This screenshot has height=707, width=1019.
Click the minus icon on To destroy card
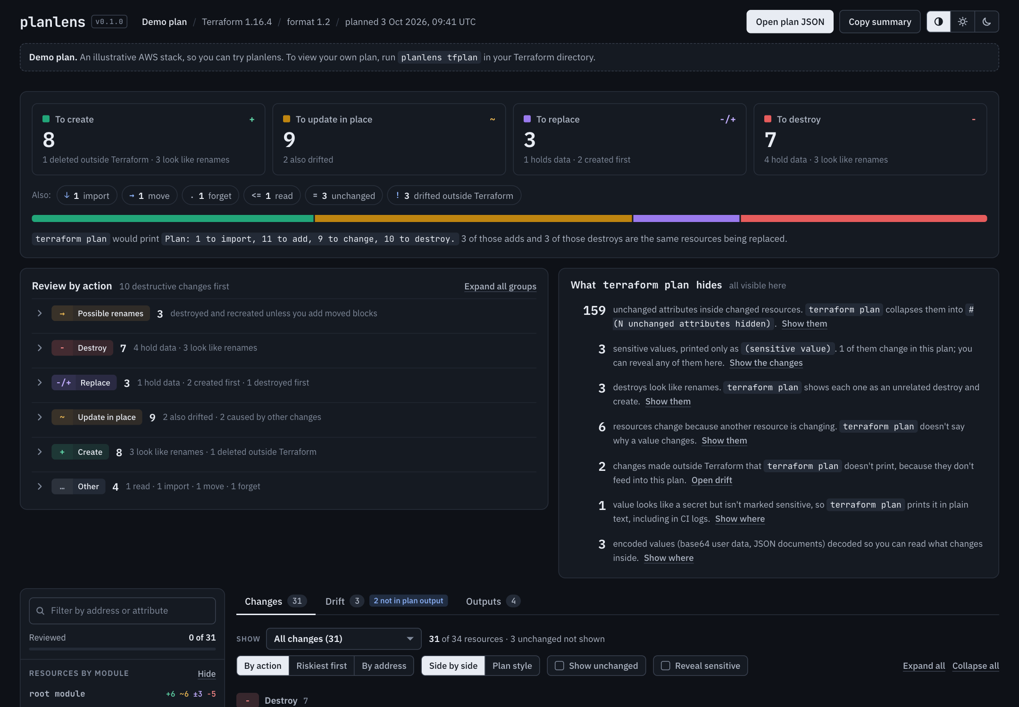[974, 120]
